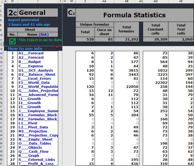Click the 'Report generated' text
194x166 pixels.
point(24,20)
